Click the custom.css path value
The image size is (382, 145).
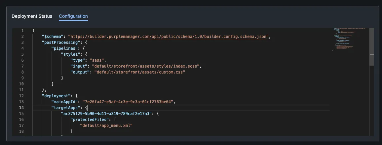point(140,72)
